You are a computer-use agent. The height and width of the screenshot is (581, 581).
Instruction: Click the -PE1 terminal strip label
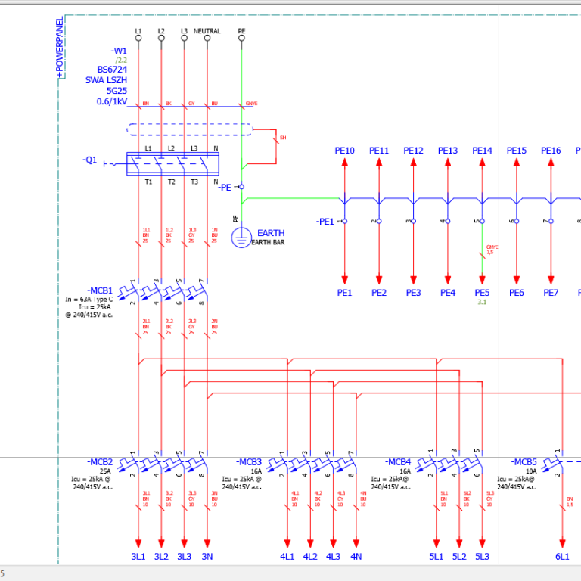[x=325, y=222]
